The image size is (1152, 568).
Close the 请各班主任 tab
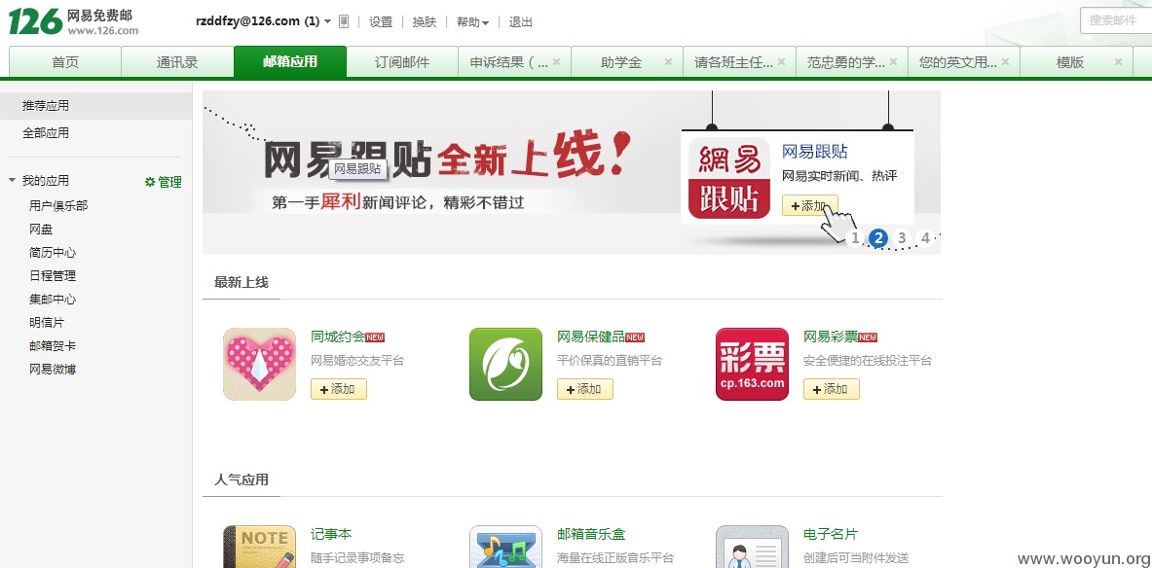click(x=781, y=61)
